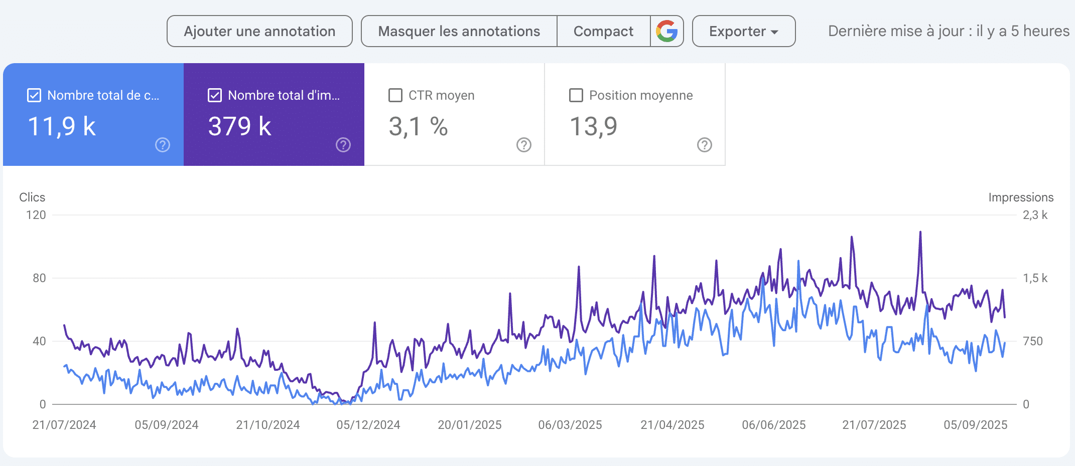Viewport: 1075px width, 466px height.
Task: Click the checkmark icon on impressions card
Action: (x=215, y=95)
